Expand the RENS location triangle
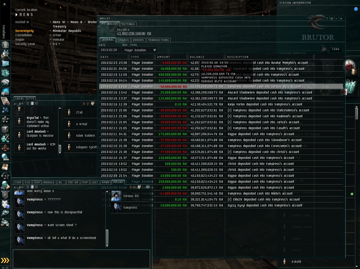Image resolution: width=360 pixels, height=269 pixels. coord(17,15)
